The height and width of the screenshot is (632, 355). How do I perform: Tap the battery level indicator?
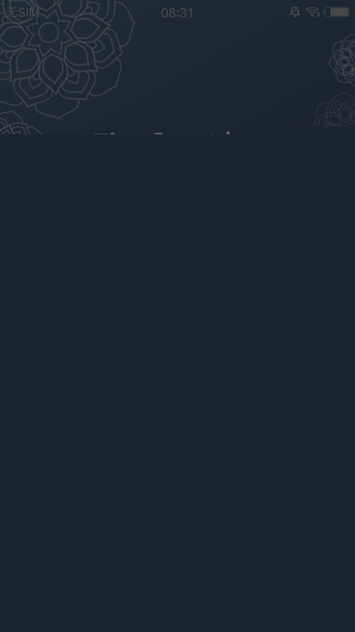tap(337, 12)
